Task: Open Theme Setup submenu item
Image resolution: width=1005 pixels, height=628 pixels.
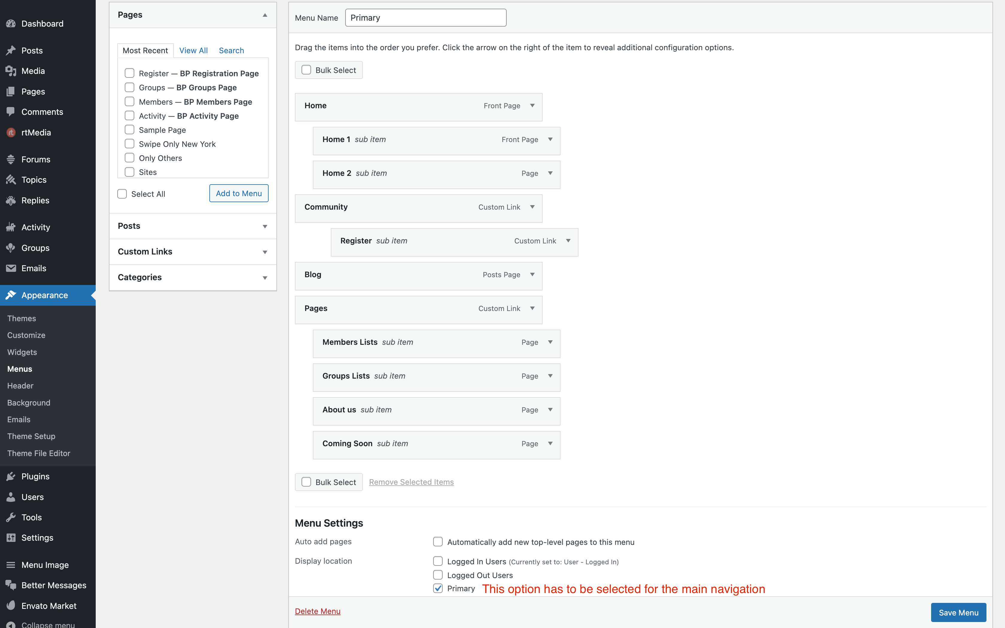Action: point(31,436)
